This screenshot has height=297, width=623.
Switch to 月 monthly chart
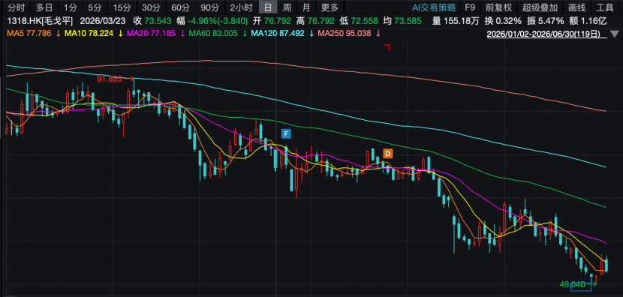[306, 7]
